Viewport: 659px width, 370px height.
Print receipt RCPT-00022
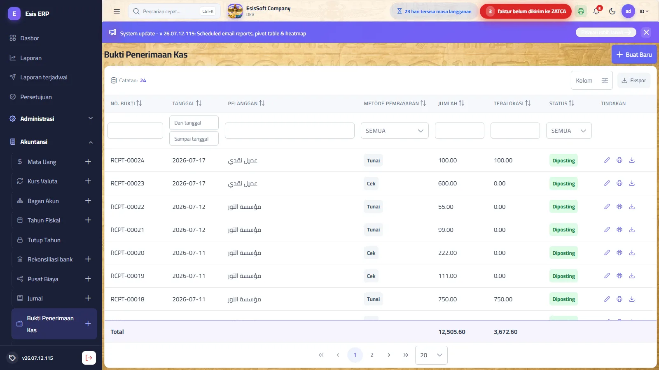click(x=619, y=207)
